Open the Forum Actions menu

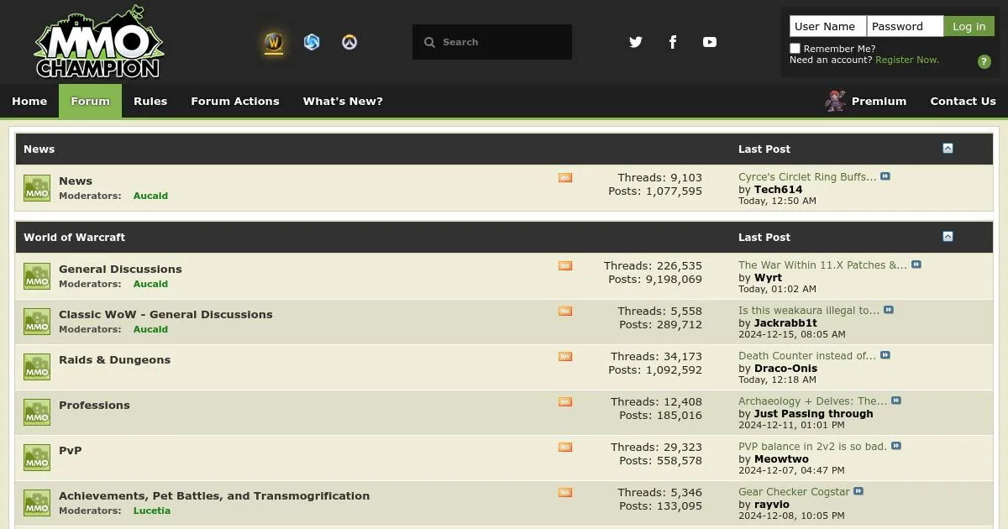[235, 101]
